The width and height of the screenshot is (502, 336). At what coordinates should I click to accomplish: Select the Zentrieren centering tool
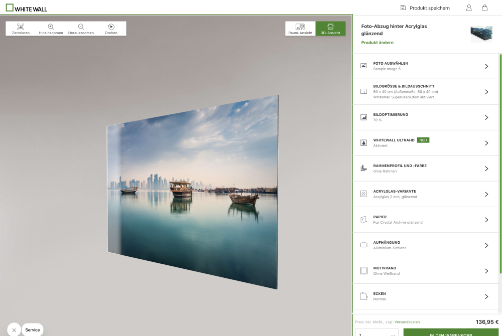[21, 28]
